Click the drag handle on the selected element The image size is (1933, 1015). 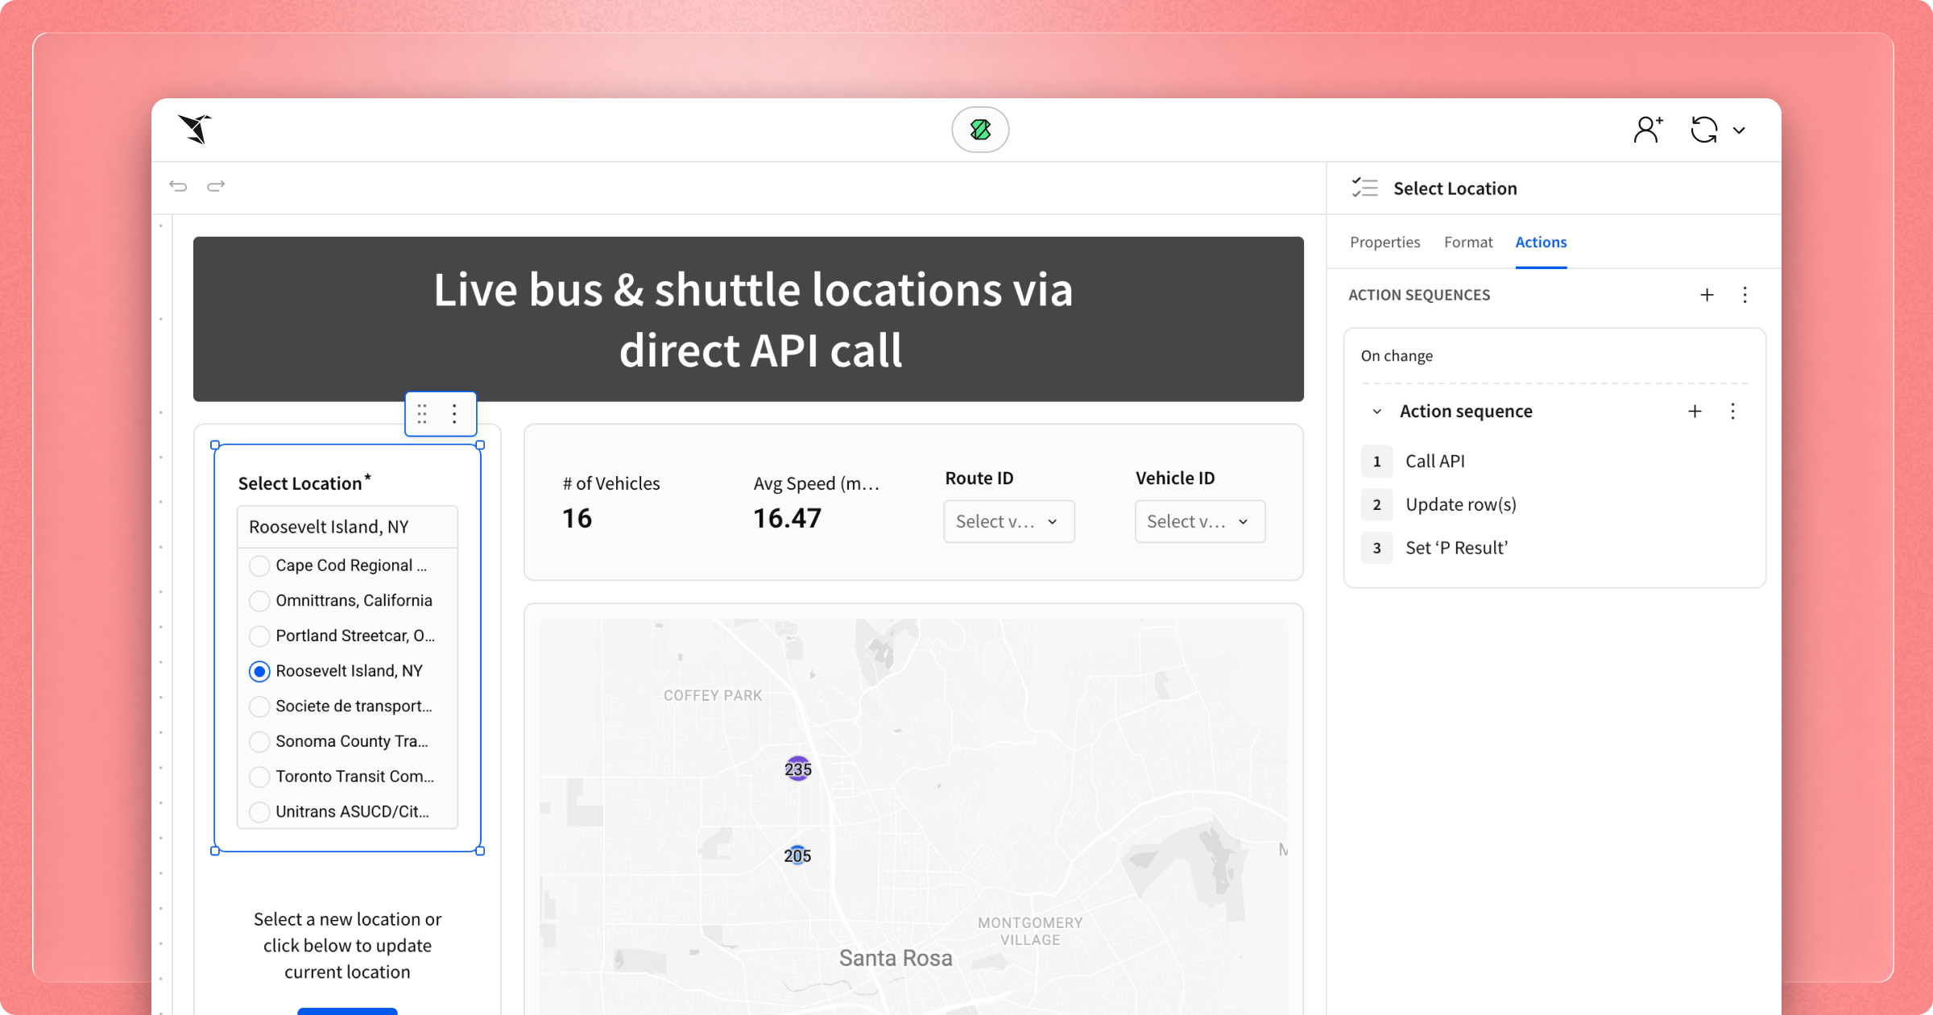[422, 414]
